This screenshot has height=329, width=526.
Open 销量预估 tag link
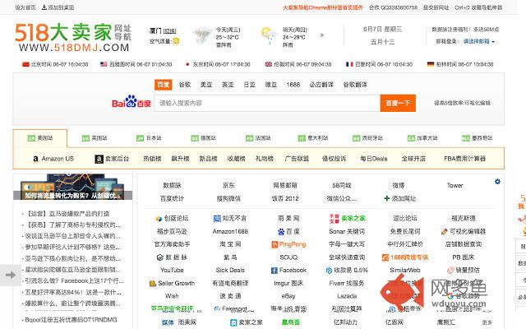point(464,271)
